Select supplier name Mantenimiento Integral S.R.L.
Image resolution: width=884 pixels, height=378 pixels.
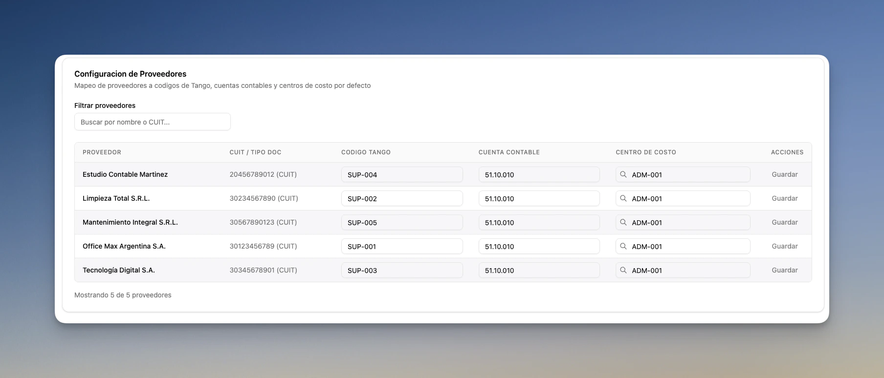pyautogui.click(x=130, y=222)
